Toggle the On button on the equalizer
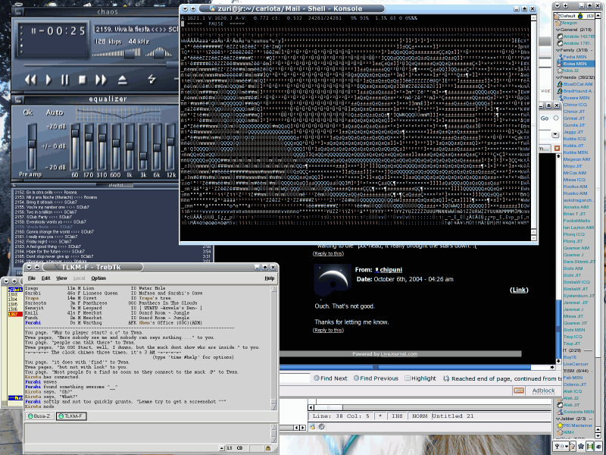This screenshot has width=606, height=455. (28, 112)
